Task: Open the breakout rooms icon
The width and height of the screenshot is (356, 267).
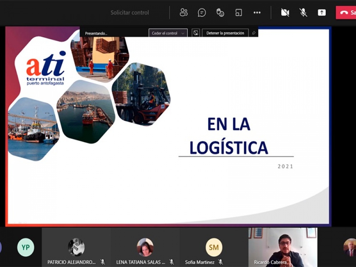Action: click(239, 12)
